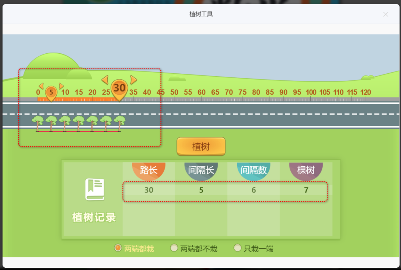The height and width of the screenshot is (270, 401).
Task: Close the 植树工具 dialog
Action: pos(386,14)
